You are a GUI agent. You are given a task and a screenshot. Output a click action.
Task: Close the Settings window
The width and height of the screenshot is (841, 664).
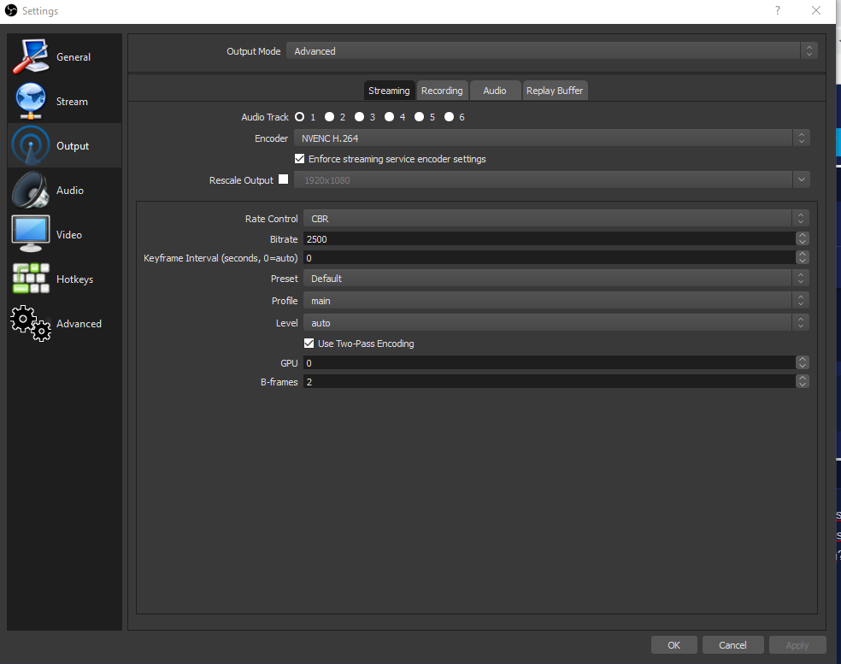point(816,10)
